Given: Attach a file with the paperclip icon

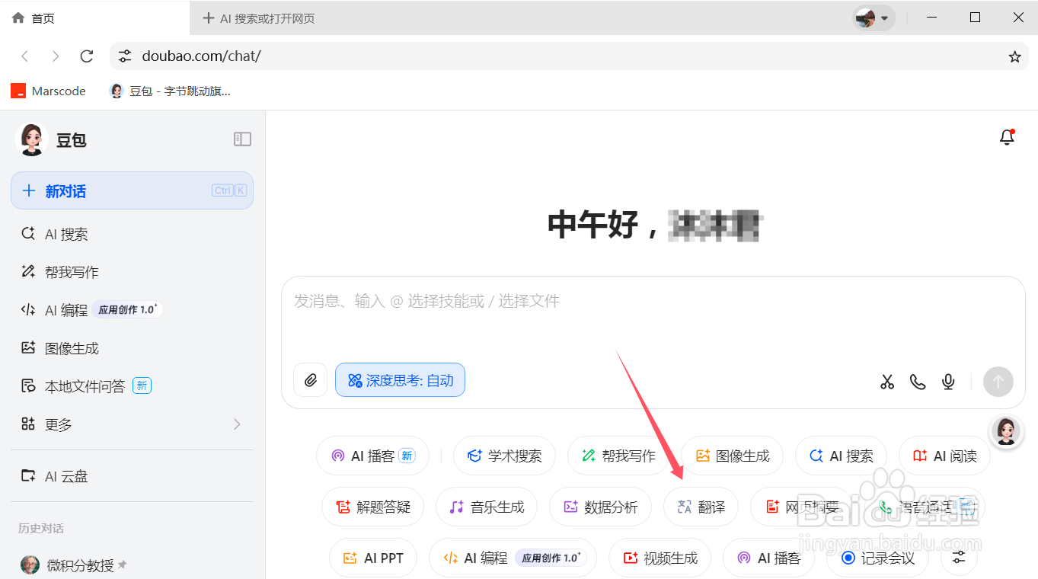Looking at the screenshot, I should [310, 380].
